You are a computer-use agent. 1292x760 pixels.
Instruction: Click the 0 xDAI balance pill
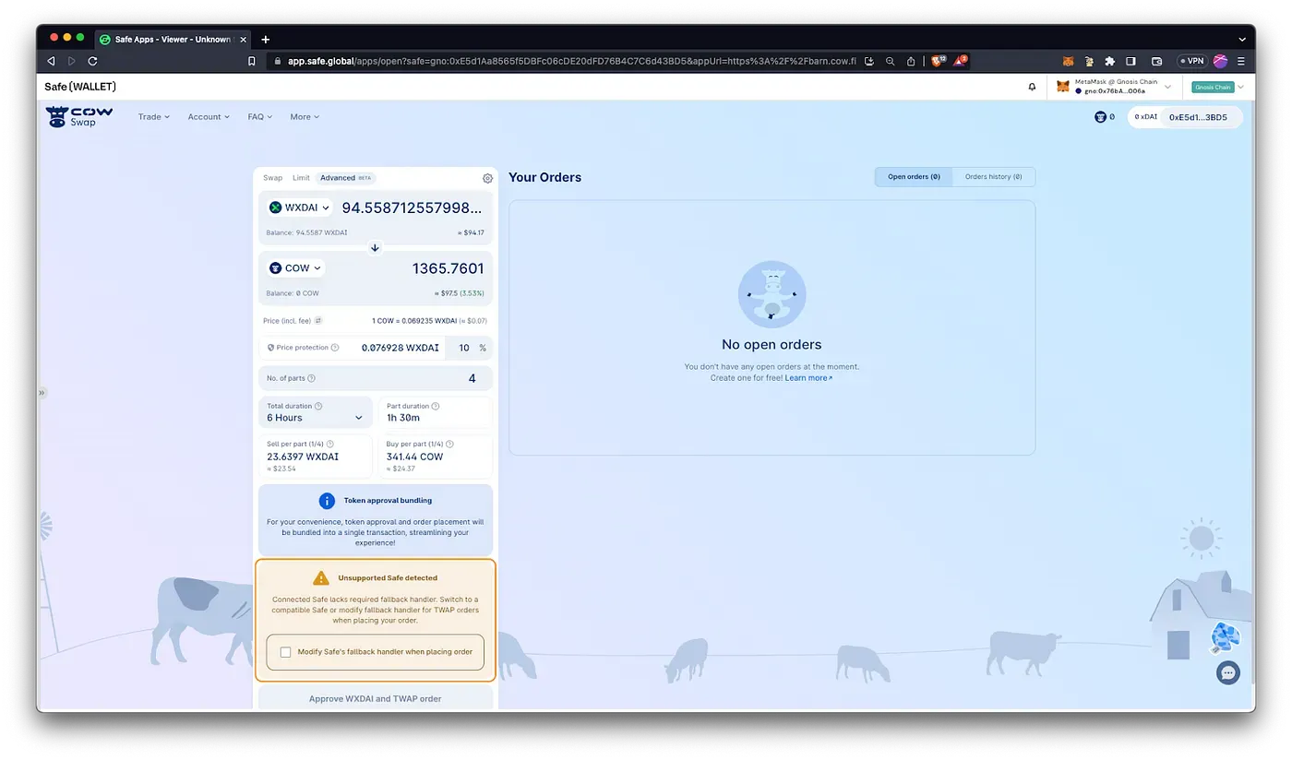[x=1146, y=117]
